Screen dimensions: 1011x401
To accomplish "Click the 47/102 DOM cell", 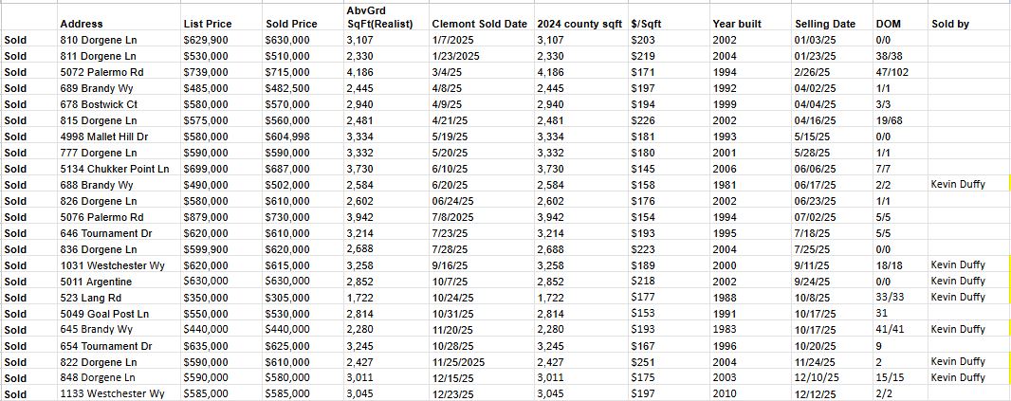I will (891, 72).
